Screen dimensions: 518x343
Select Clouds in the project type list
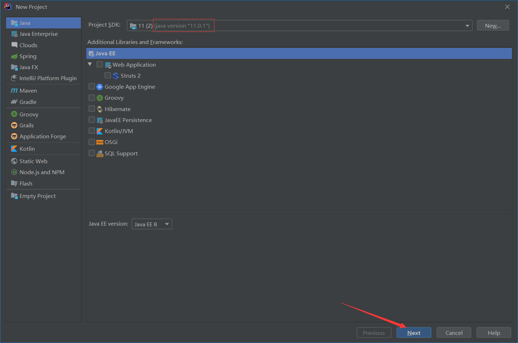click(x=43, y=45)
